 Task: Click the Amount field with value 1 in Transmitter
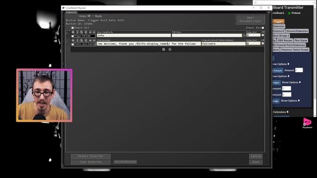(299, 70)
